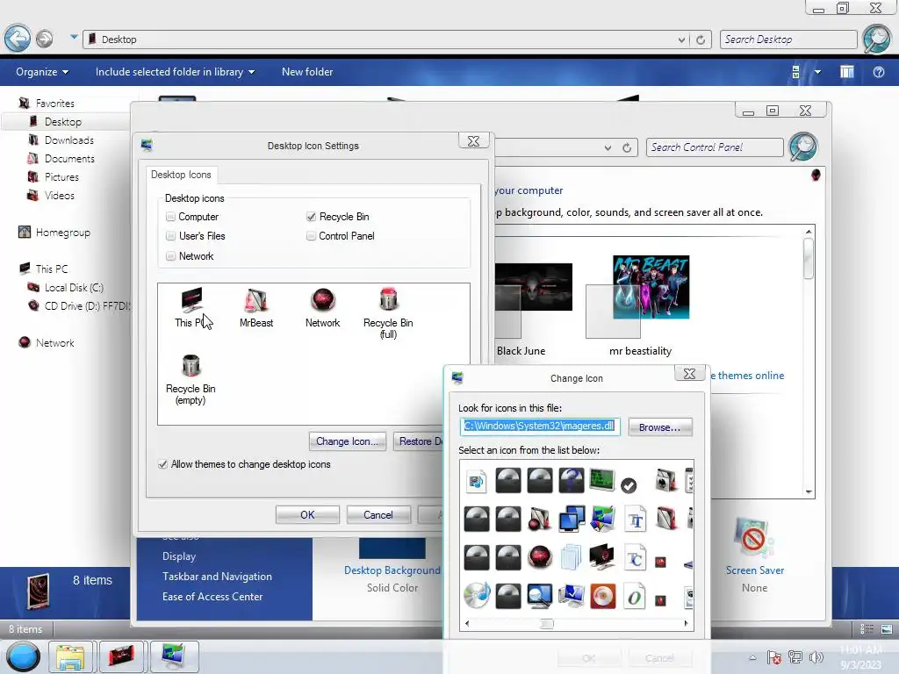Toggle the preview pane in explorer
This screenshot has width=899, height=674.
pos(847,72)
